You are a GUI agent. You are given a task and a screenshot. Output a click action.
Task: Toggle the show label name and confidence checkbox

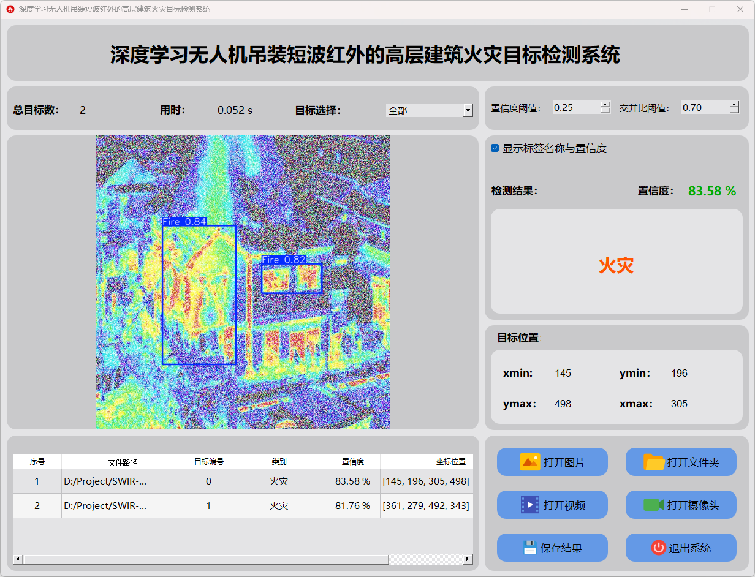click(495, 148)
